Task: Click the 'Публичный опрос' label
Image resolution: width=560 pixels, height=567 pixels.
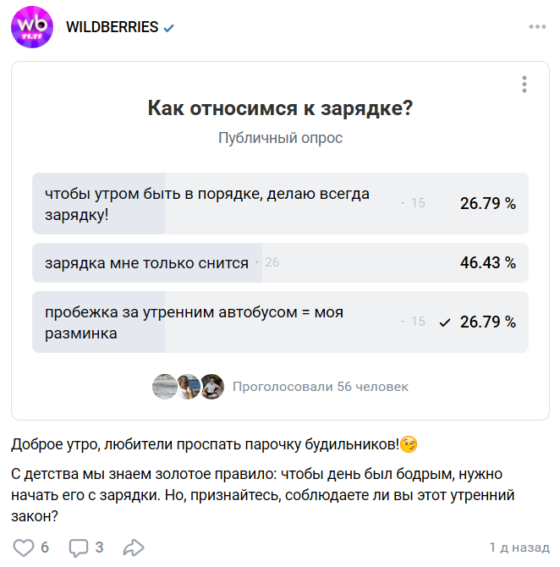Action: 280,138
